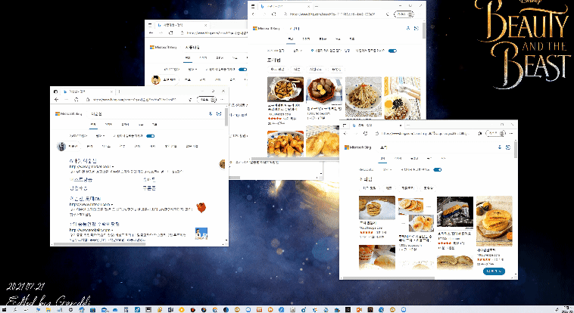Viewport: 574px width, 313px height.
Task: Open second search result title link
Action: 86,199
